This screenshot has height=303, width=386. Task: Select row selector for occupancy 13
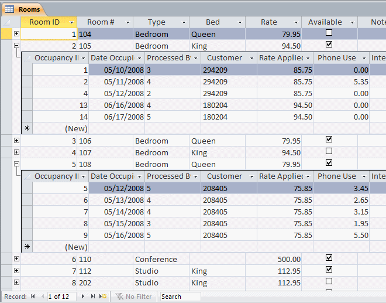click(27, 105)
